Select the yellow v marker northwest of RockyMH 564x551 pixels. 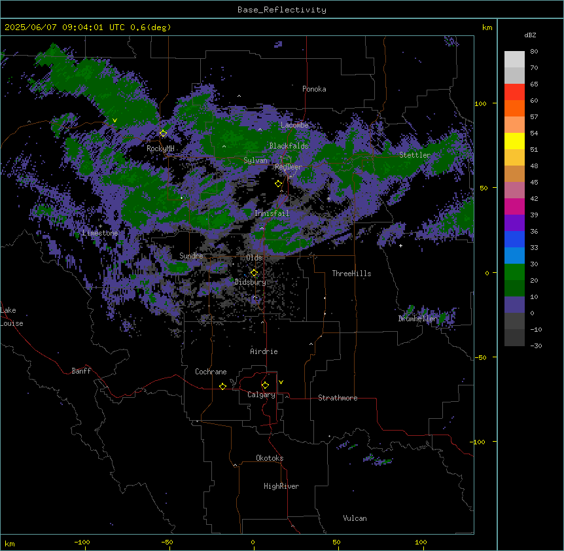(x=115, y=120)
